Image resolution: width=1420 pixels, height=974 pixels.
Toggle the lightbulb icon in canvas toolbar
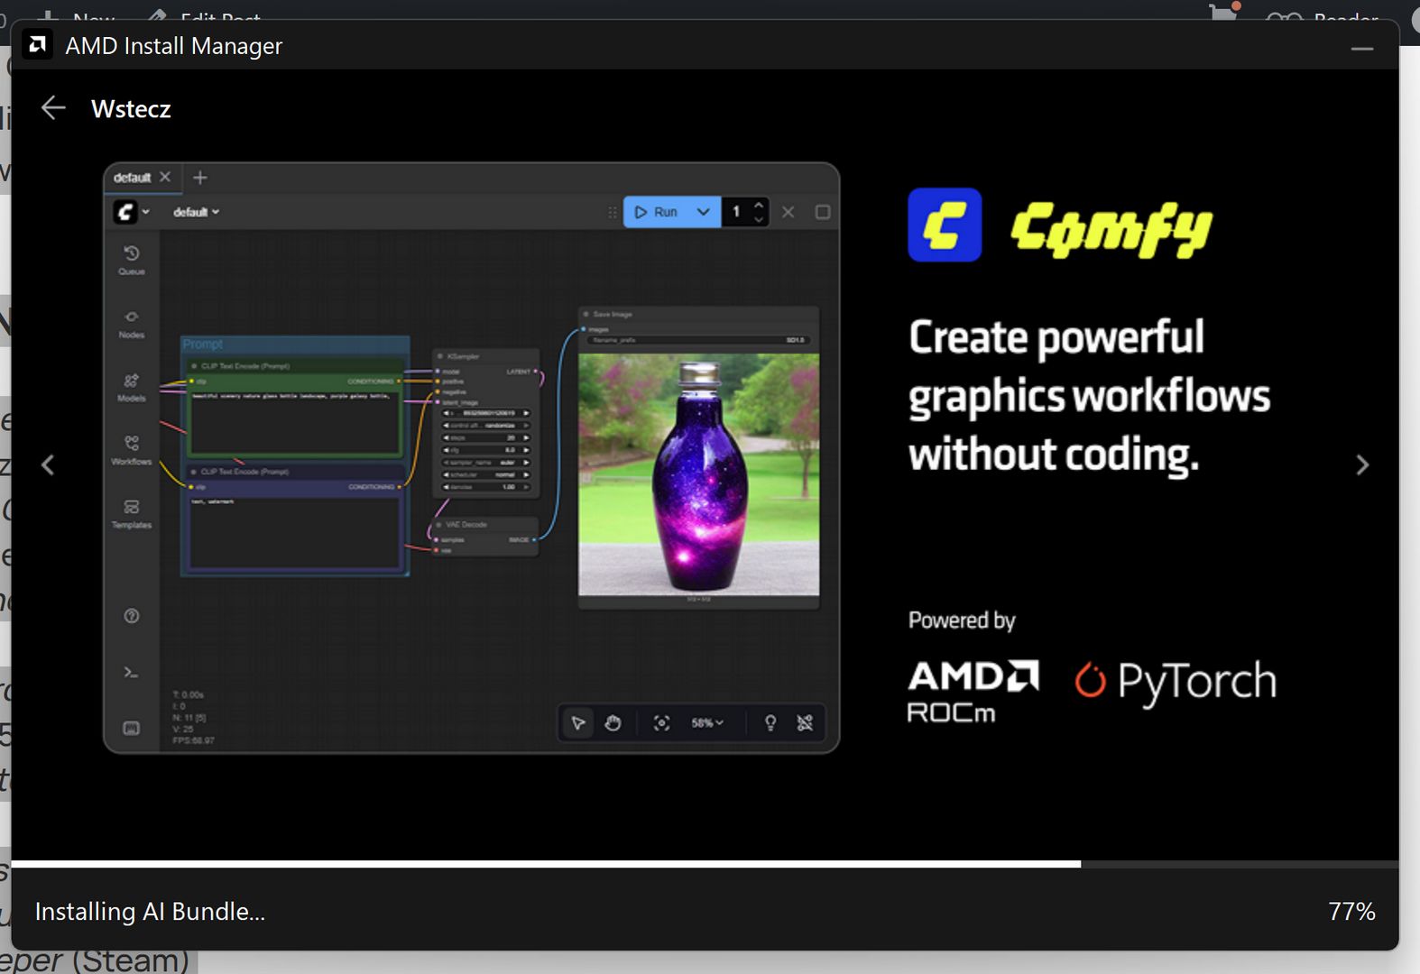(x=770, y=723)
